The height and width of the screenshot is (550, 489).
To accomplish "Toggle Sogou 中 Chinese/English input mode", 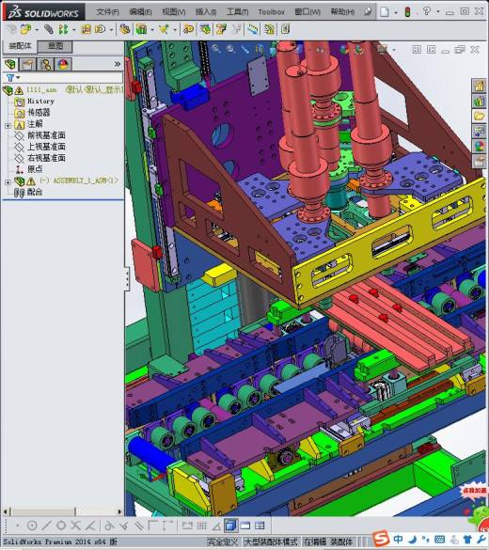I will [398, 539].
